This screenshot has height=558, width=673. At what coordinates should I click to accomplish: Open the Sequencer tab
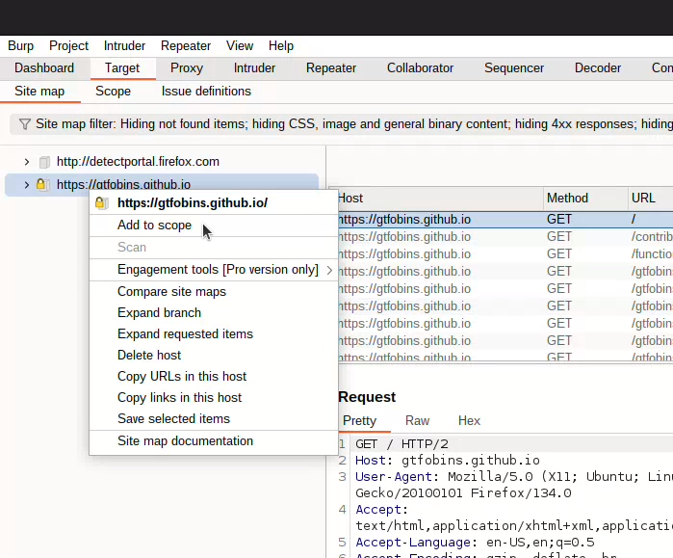514,68
